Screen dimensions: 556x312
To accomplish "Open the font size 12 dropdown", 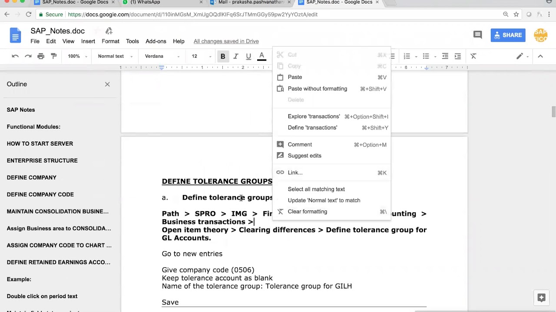I will [x=201, y=56].
